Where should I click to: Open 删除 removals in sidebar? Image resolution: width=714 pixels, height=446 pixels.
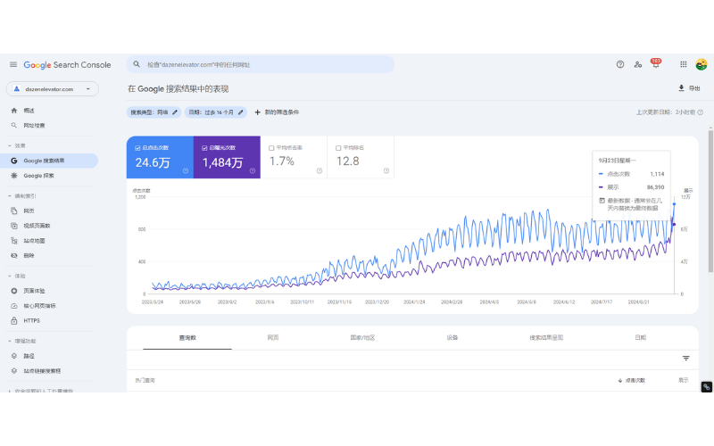coord(29,255)
